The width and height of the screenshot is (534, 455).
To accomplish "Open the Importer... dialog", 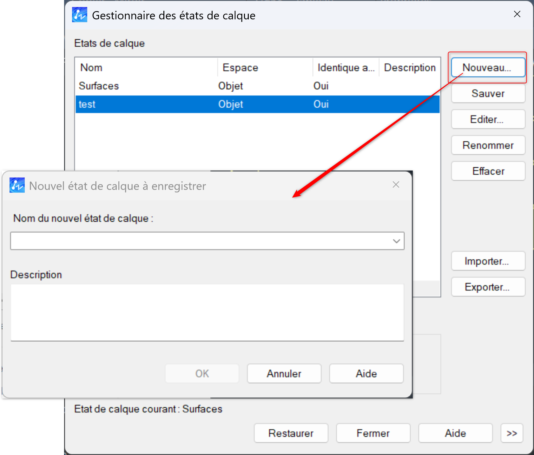I will (488, 261).
